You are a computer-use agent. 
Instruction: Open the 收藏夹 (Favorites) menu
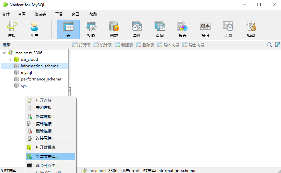[x=40, y=14]
